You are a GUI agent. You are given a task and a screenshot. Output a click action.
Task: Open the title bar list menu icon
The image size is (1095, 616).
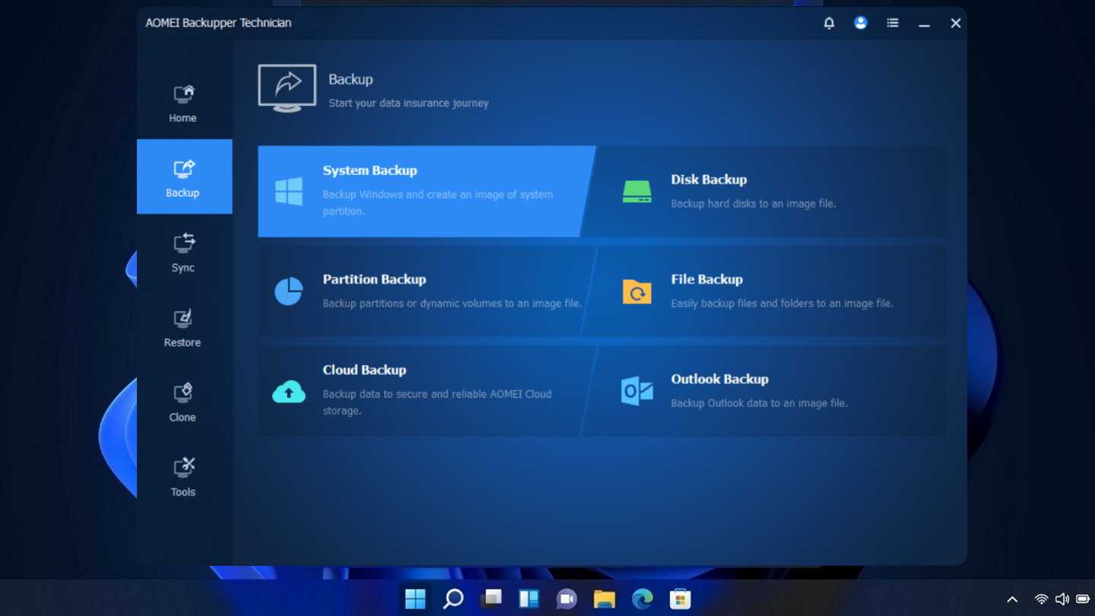[x=893, y=23]
